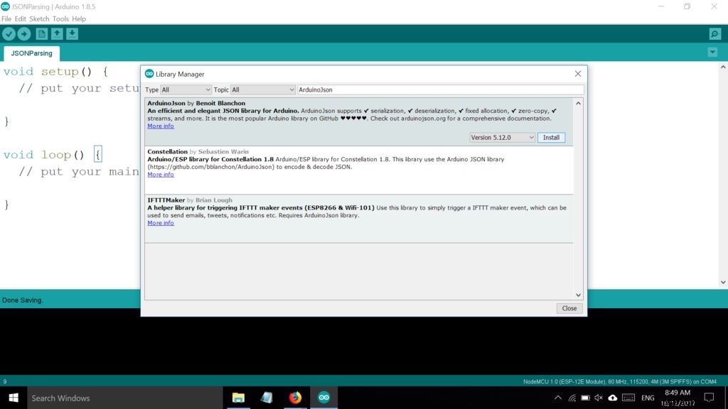This screenshot has width=728, height=409.
Task: Create a new sketch via toolbar icon
Action: click(x=41, y=33)
